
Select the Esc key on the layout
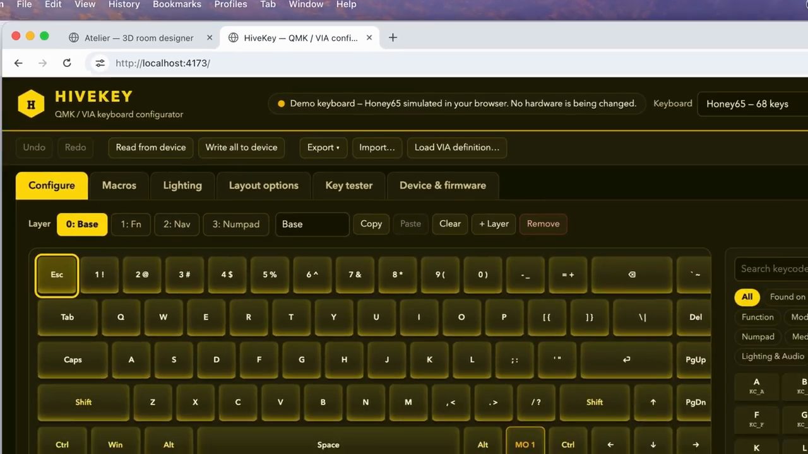(x=57, y=275)
